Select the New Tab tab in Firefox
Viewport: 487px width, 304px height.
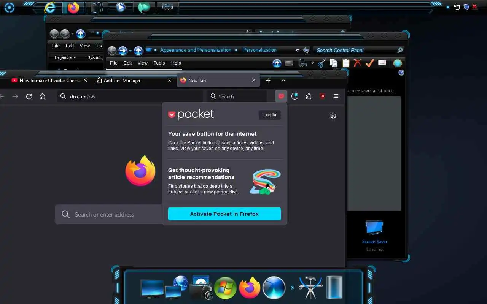[x=218, y=81]
